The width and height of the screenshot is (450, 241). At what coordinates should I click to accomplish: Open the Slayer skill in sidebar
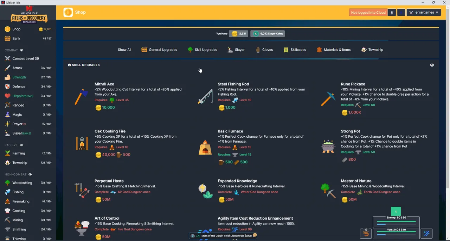tap(28, 133)
